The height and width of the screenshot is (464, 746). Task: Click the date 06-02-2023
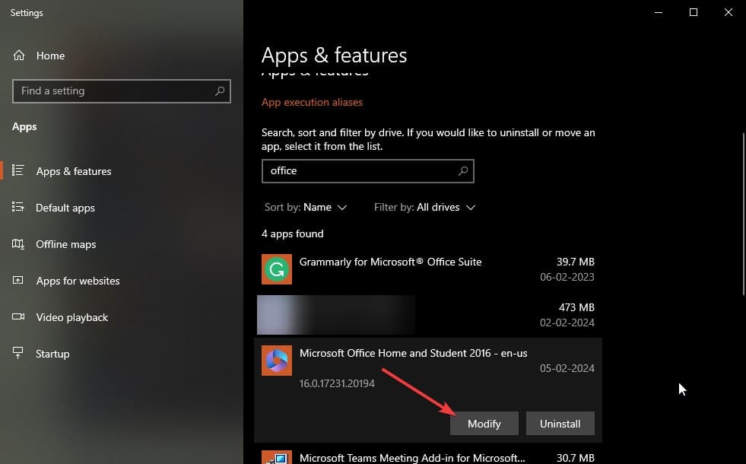[567, 277]
